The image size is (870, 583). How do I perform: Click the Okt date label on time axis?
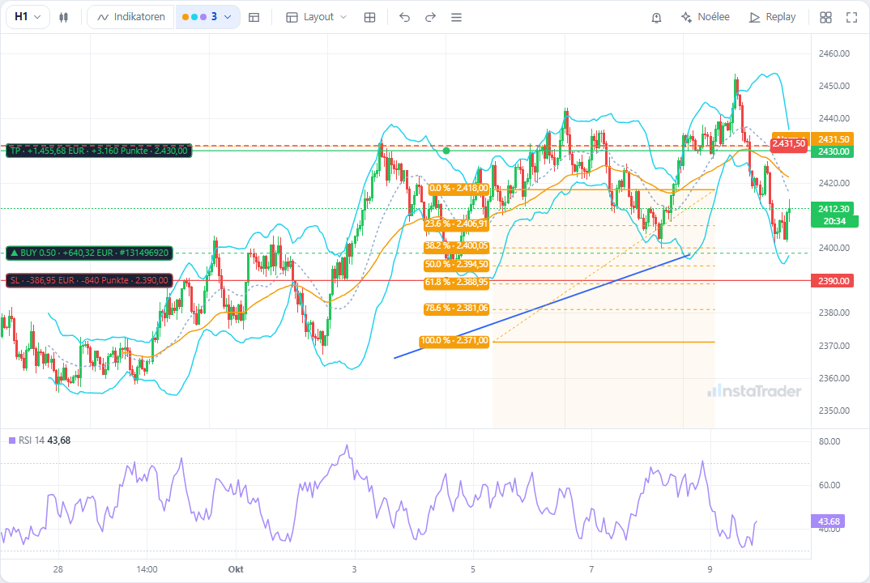coord(236,569)
